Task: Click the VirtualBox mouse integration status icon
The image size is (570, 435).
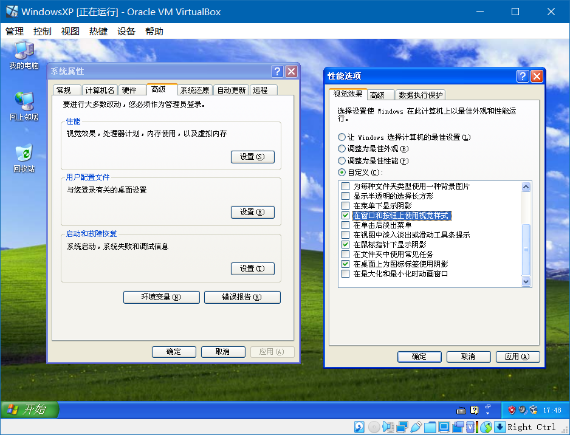Action: (x=486, y=427)
